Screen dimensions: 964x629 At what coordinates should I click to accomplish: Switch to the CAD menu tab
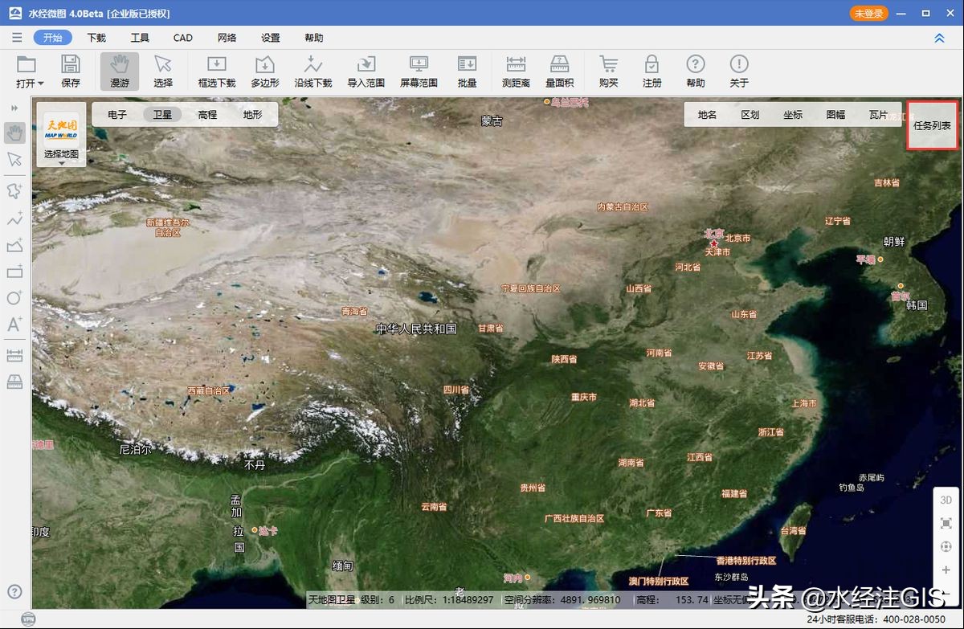182,38
